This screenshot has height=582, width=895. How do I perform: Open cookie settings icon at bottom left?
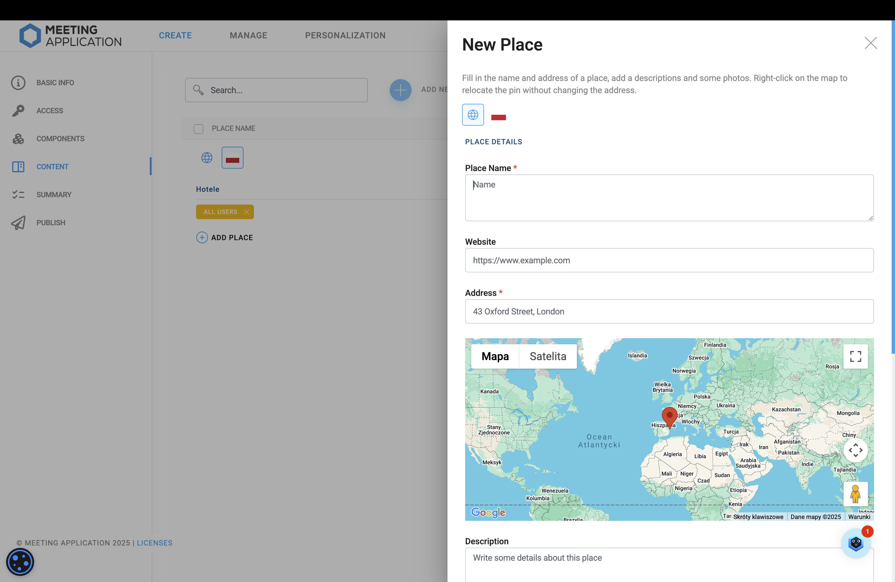(x=20, y=562)
